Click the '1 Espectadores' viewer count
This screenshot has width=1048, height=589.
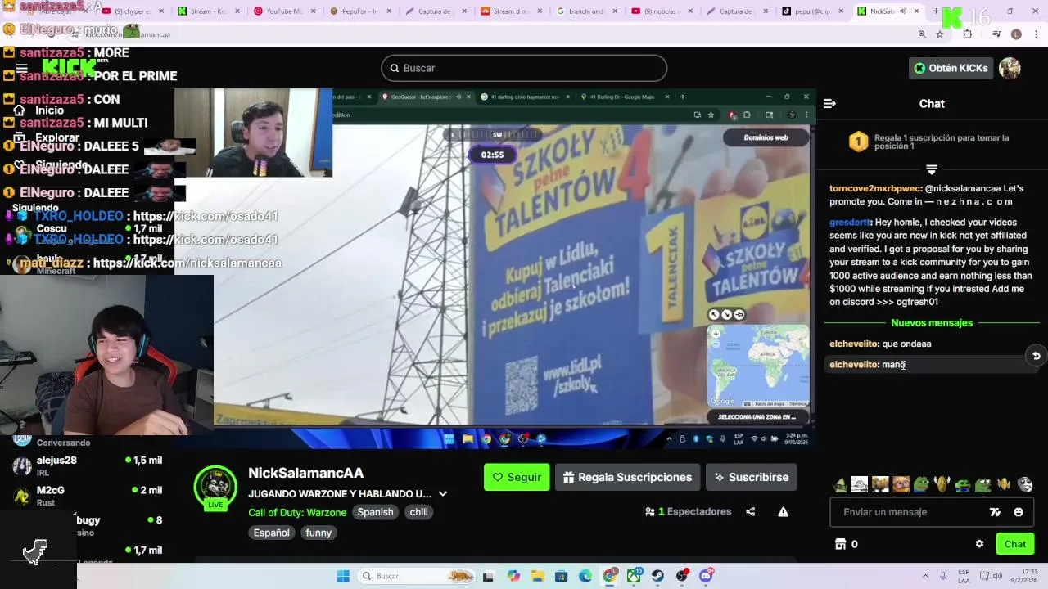pyautogui.click(x=688, y=512)
